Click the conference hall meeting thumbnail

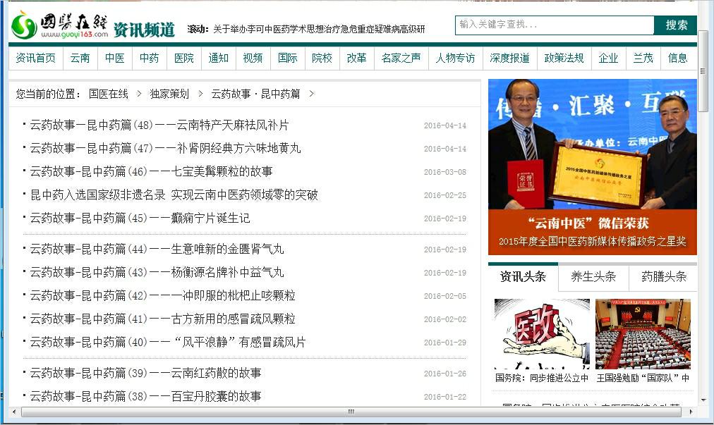coord(643,333)
